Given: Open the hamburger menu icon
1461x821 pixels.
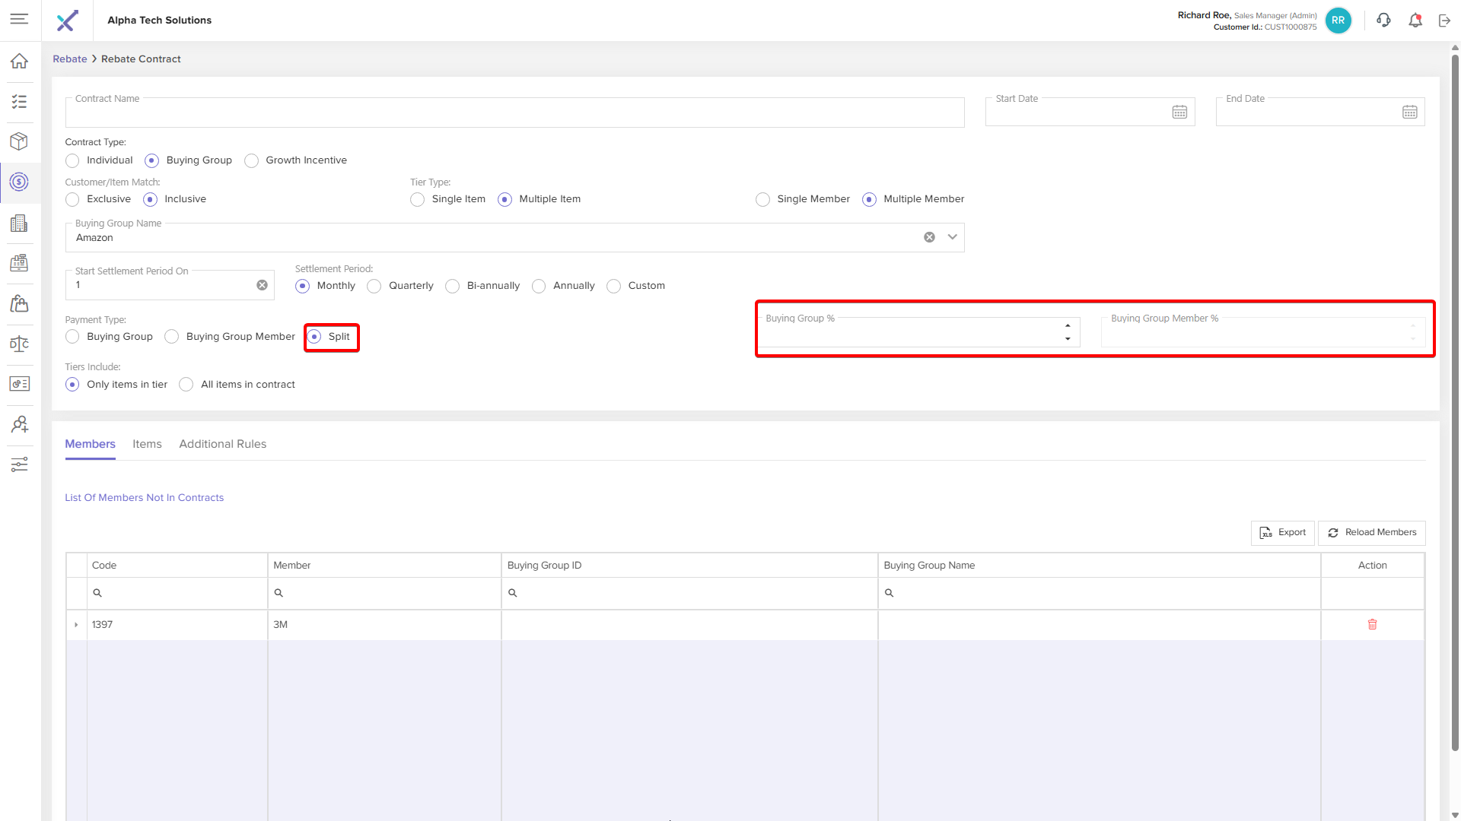Looking at the screenshot, I should click(19, 19).
